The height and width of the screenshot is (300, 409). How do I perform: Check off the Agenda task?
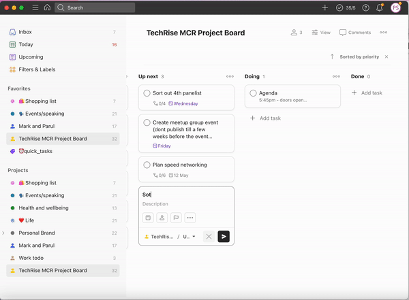(x=253, y=93)
